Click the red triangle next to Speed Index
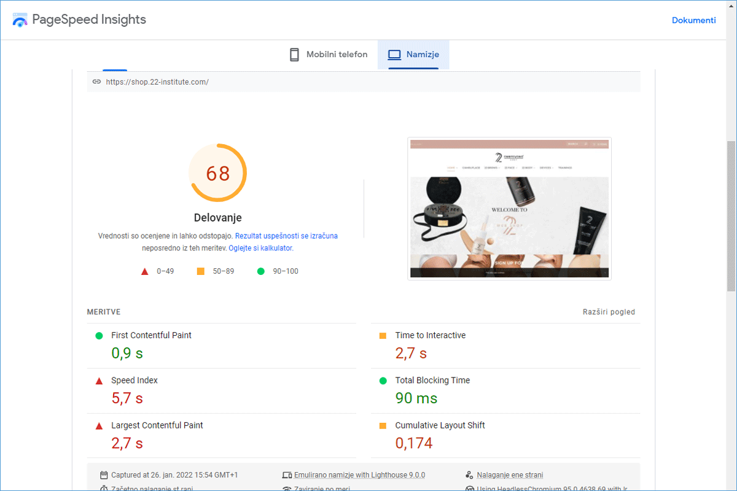 [99, 381]
